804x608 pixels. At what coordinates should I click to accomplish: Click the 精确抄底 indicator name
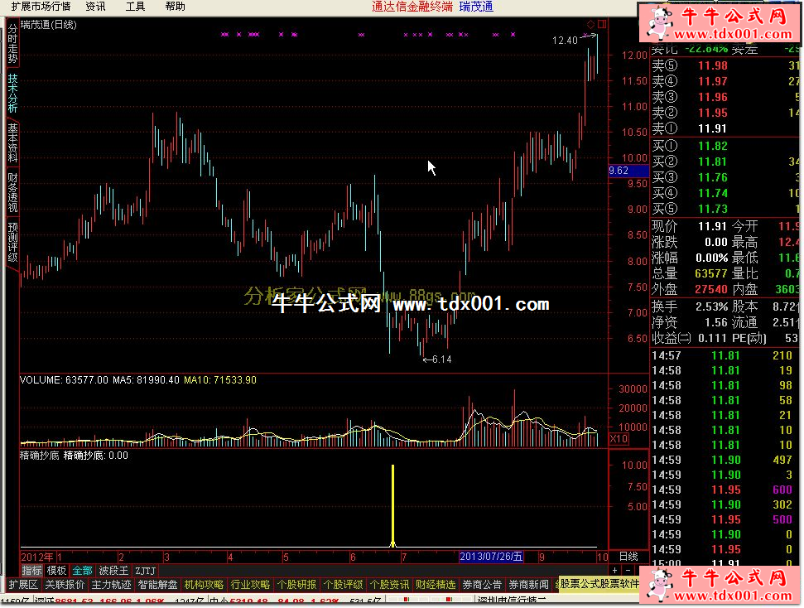click(40, 456)
